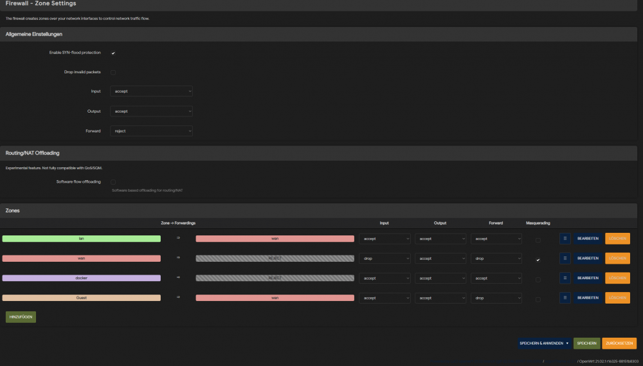643x366 pixels.
Task: Click the green lan zone badge
Action: (81, 239)
